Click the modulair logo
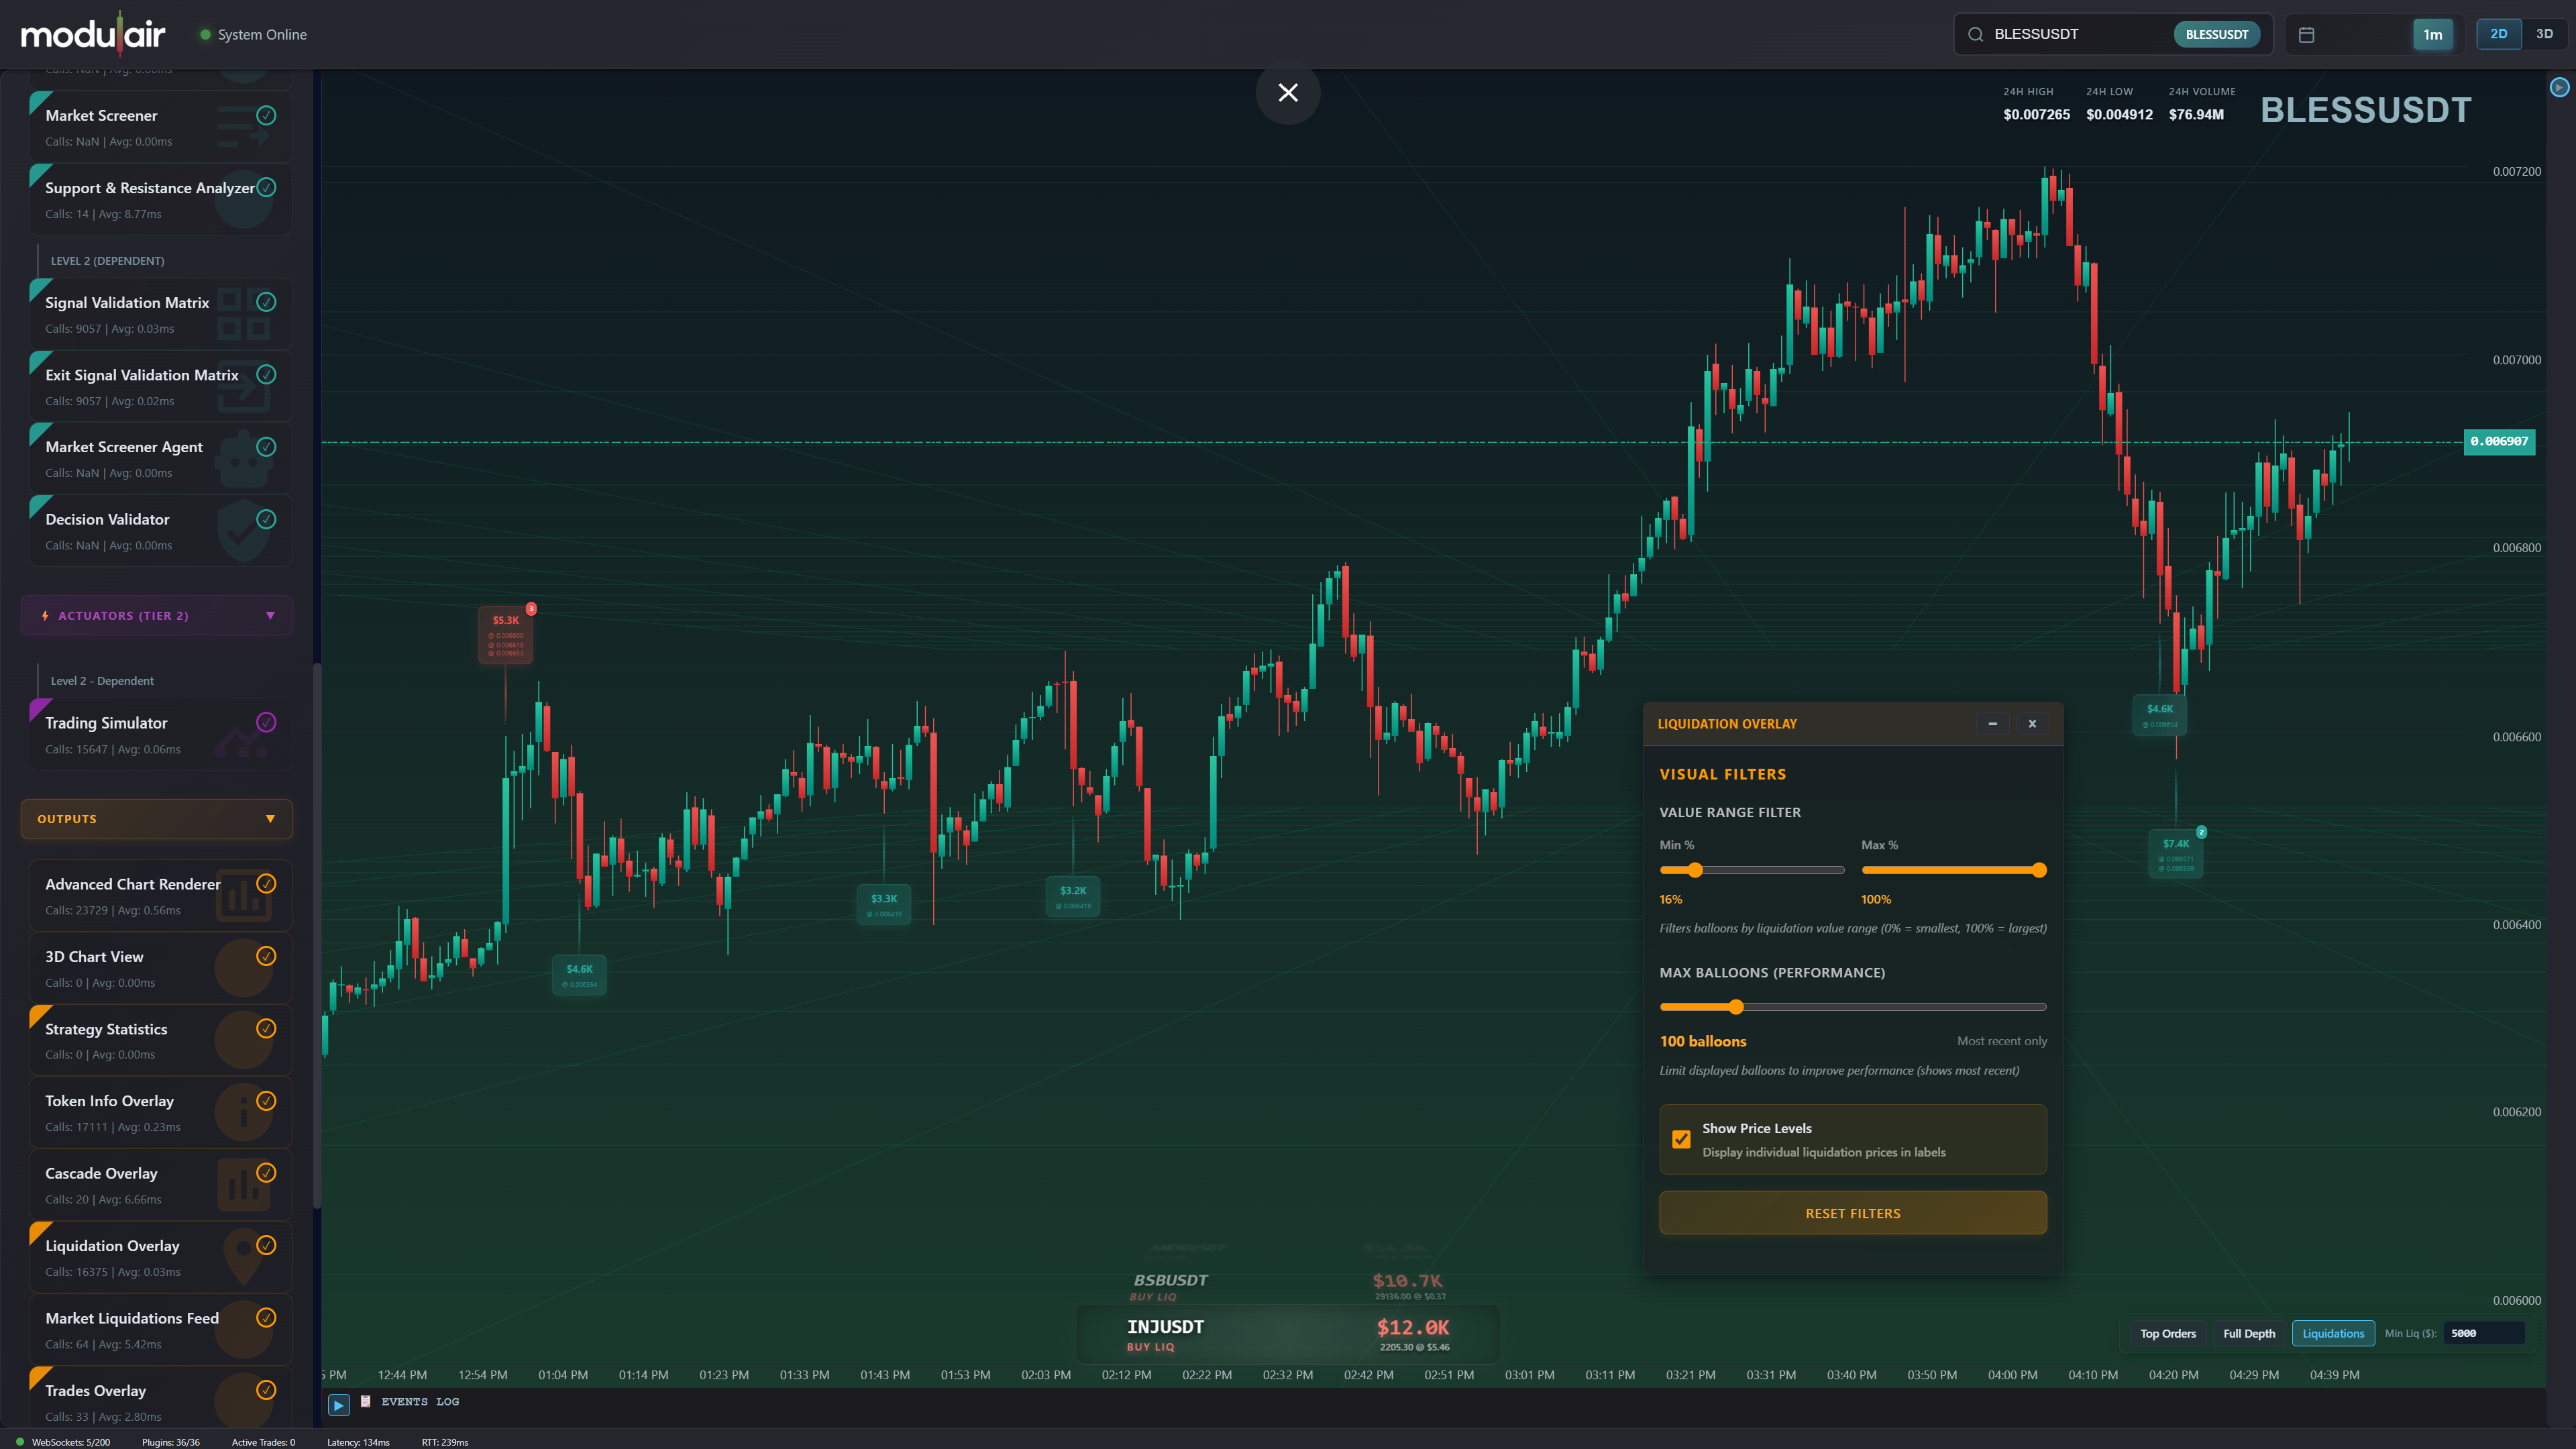The width and height of the screenshot is (2576, 1449). pos(94,34)
